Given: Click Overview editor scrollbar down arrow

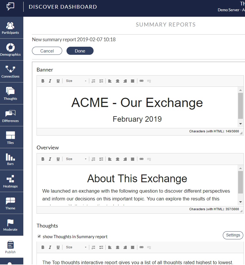Looking at the screenshot, I should 241,202.
